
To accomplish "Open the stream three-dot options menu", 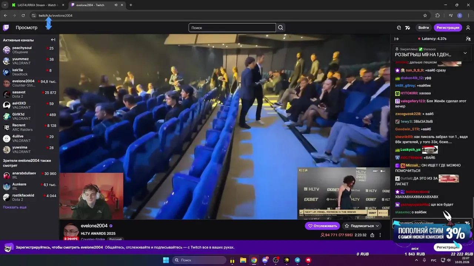I will click(x=380, y=235).
